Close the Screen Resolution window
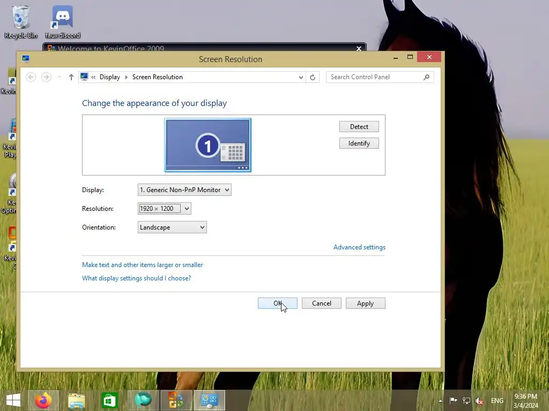 tap(429, 57)
